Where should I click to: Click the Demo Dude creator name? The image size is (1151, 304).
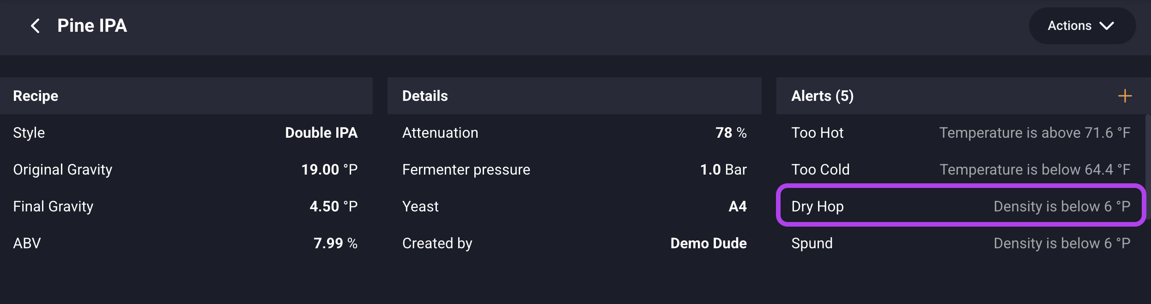click(x=708, y=243)
